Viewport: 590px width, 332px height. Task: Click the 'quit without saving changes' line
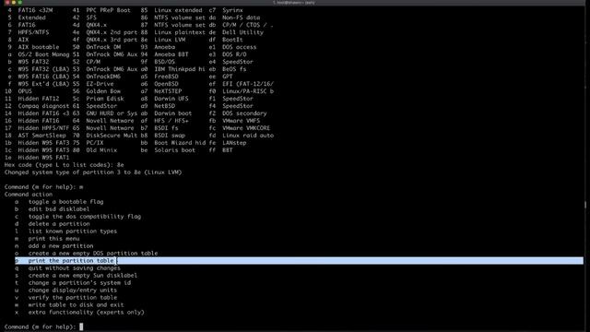coord(67,268)
